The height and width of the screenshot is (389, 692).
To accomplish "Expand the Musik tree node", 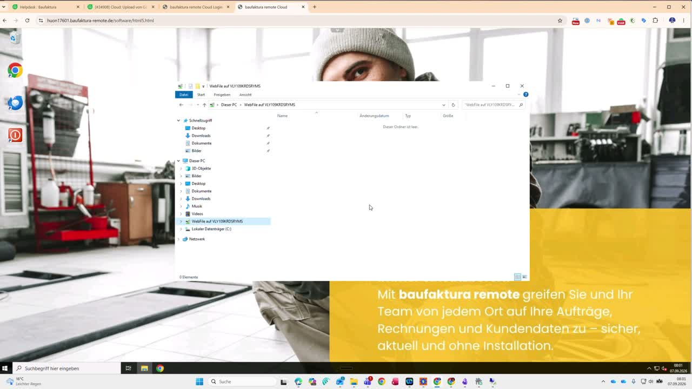I will tap(181, 206).
